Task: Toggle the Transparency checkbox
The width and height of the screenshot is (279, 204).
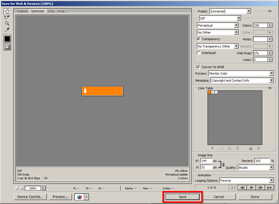Action: (198, 39)
